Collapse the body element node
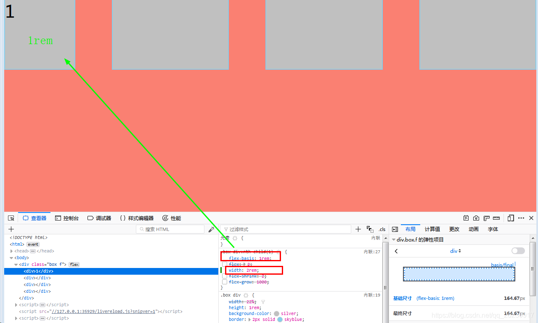Viewport: 538px width, 323px height. coord(12,257)
